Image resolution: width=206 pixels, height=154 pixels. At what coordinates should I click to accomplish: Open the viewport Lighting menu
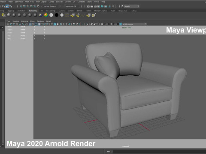tap(24, 21)
